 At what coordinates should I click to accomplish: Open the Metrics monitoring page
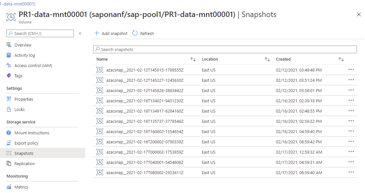pyautogui.click(x=21, y=187)
